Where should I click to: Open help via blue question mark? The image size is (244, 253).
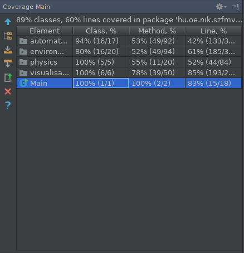[8, 105]
